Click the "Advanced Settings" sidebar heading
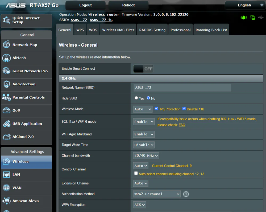Viewport: 266px width, 212px height. [x=27, y=152]
